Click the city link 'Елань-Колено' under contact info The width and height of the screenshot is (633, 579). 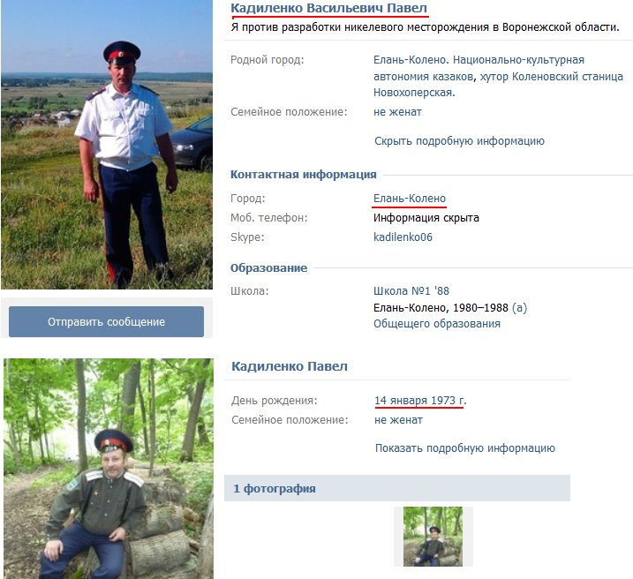[x=410, y=198]
